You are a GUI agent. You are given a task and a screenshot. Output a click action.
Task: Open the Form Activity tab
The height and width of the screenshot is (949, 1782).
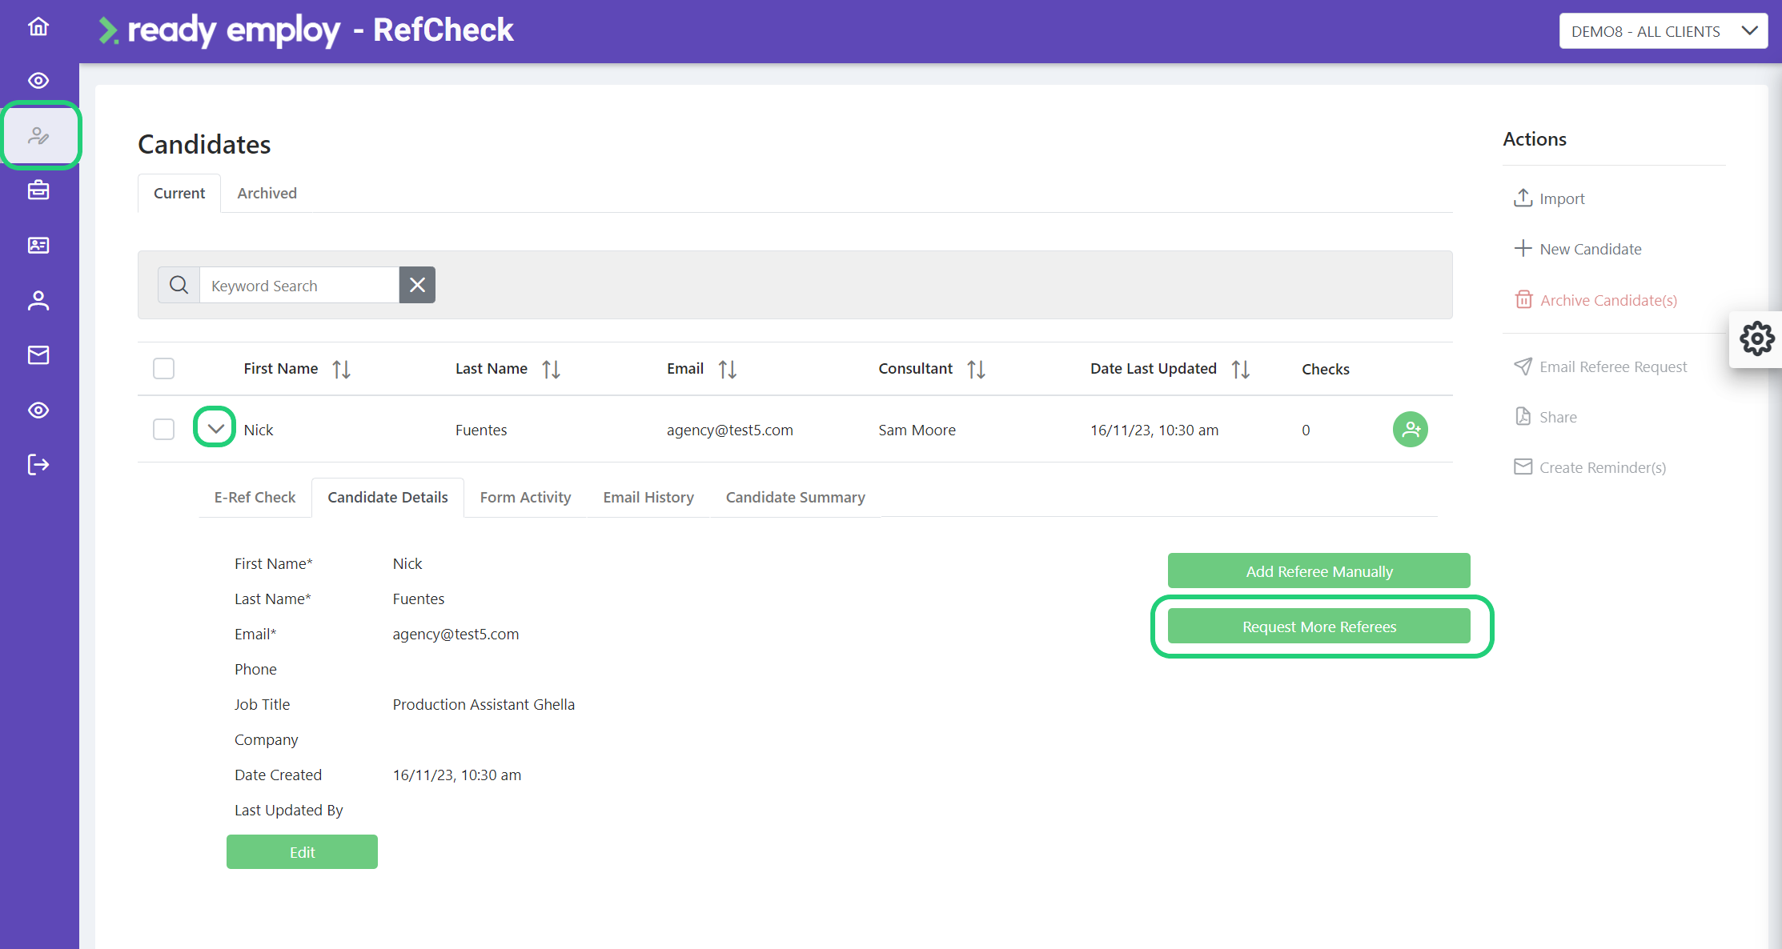[x=525, y=497]
